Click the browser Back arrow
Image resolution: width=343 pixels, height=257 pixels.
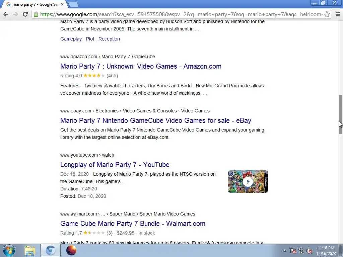coord(6,14)
